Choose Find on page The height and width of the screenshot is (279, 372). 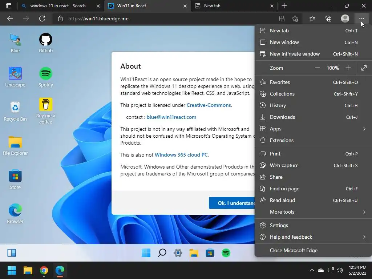(x=313, y=189)
